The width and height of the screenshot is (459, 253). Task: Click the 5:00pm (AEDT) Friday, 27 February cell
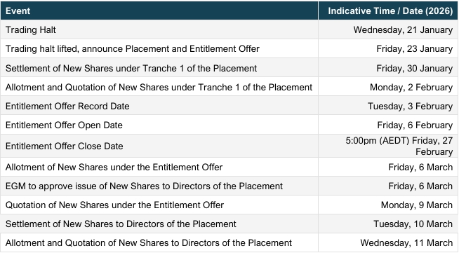click(x=388, y=146)
